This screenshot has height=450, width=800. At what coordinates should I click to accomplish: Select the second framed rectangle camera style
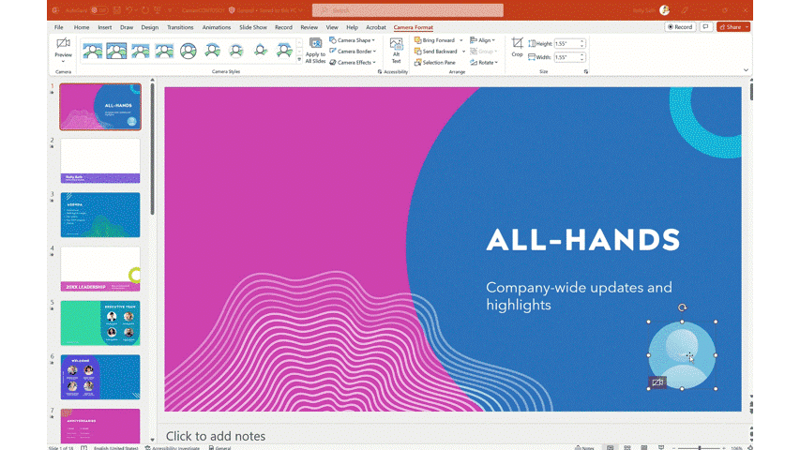click(x=116, y=51)
